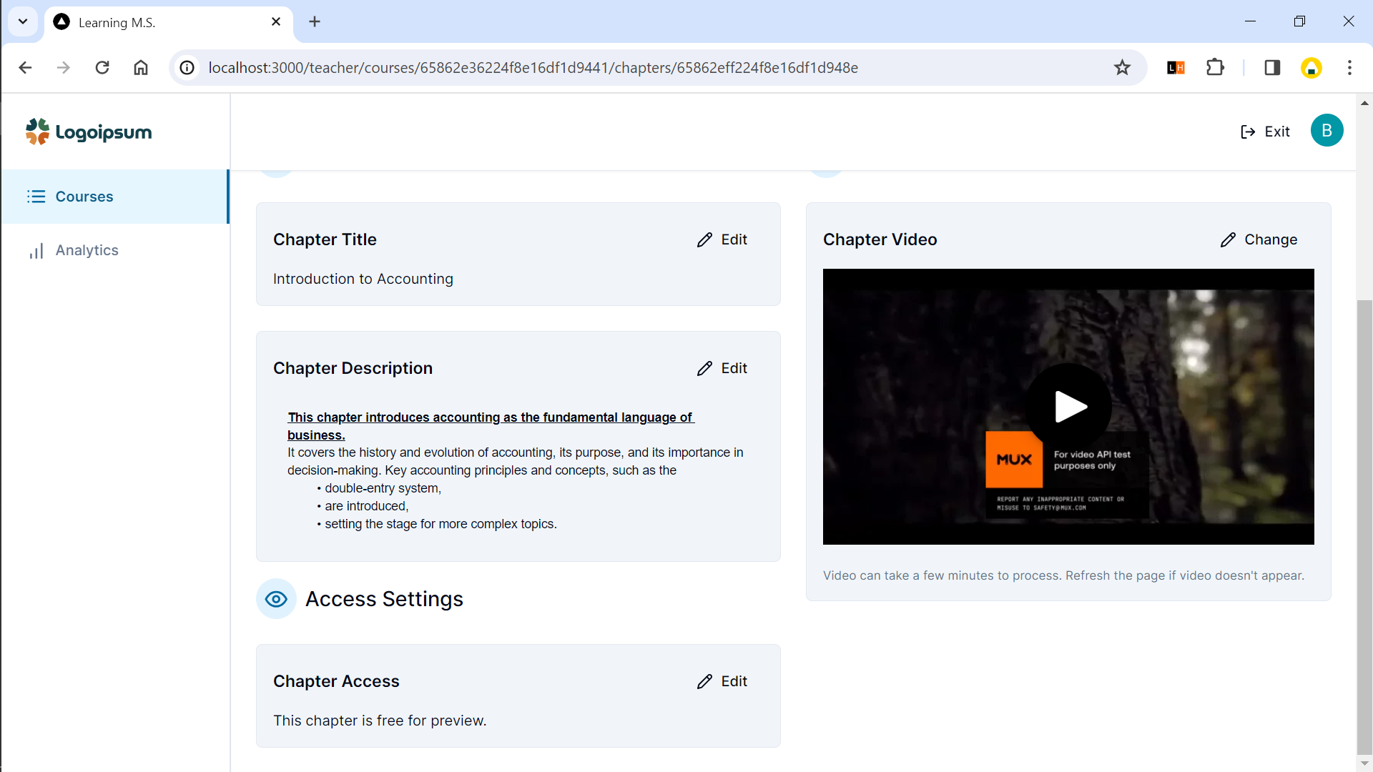Bookmark this page with star icon
The image size is (1373, 772).
pos(1122,67)
